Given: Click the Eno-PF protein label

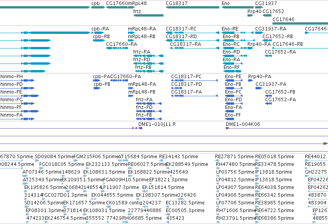Looking at the screenshot, I should coord(233,115).
